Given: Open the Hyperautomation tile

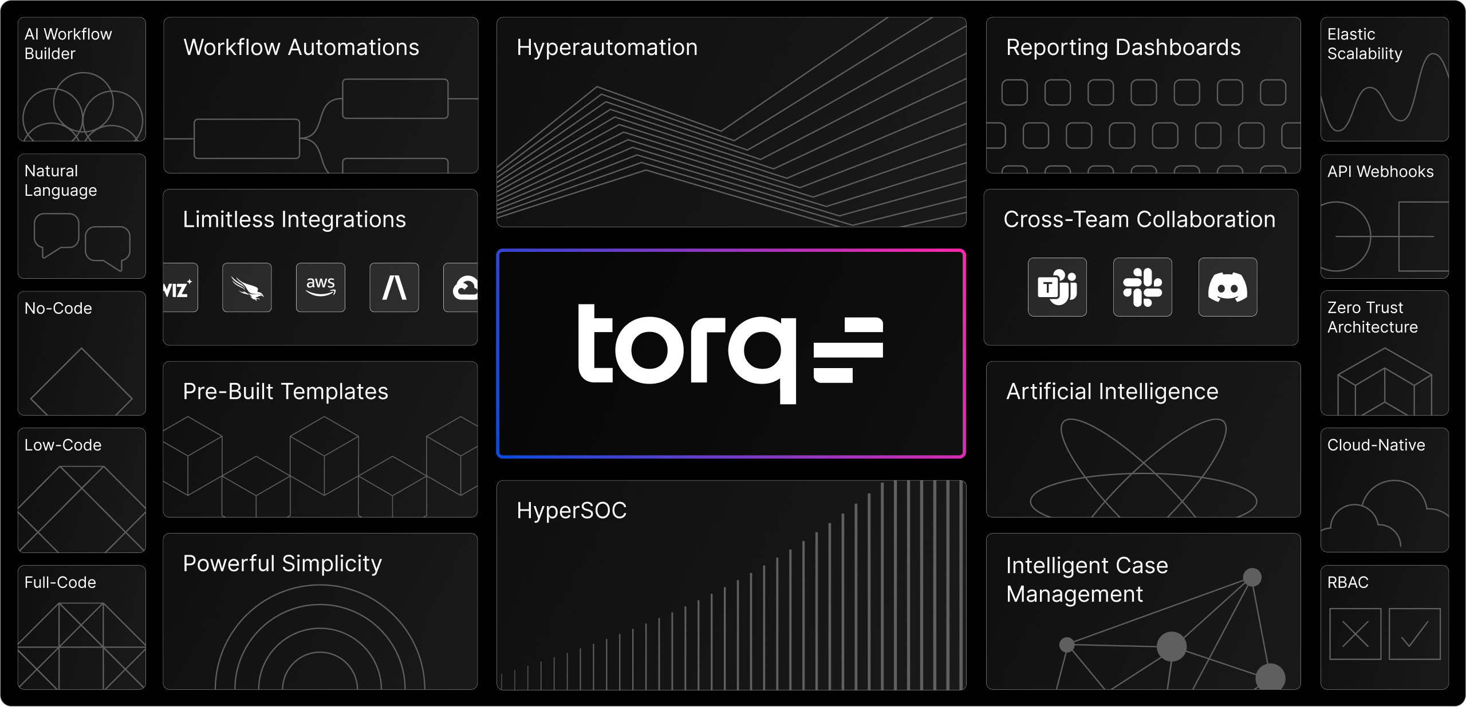Looking at the screenshot, I should (x=731, y=122).
